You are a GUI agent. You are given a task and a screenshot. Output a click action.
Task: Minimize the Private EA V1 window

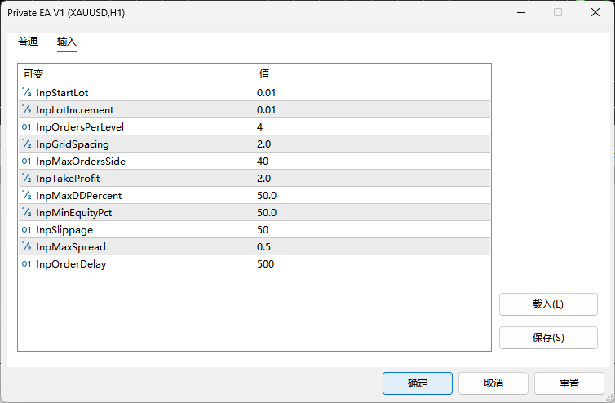[521, 12]
